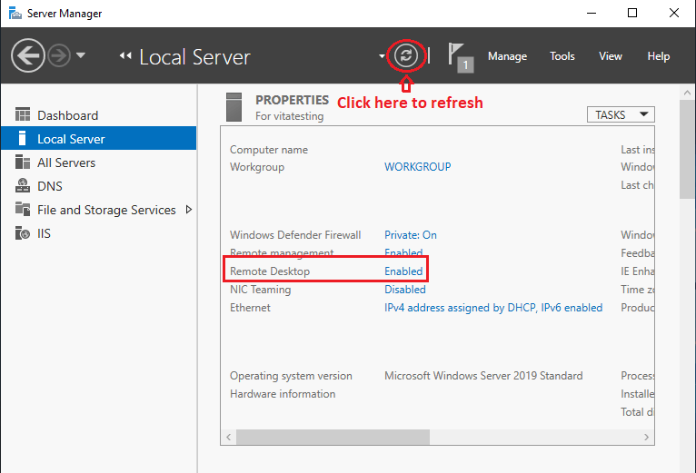Click the Local Server sidebar icon

[22, 138]
